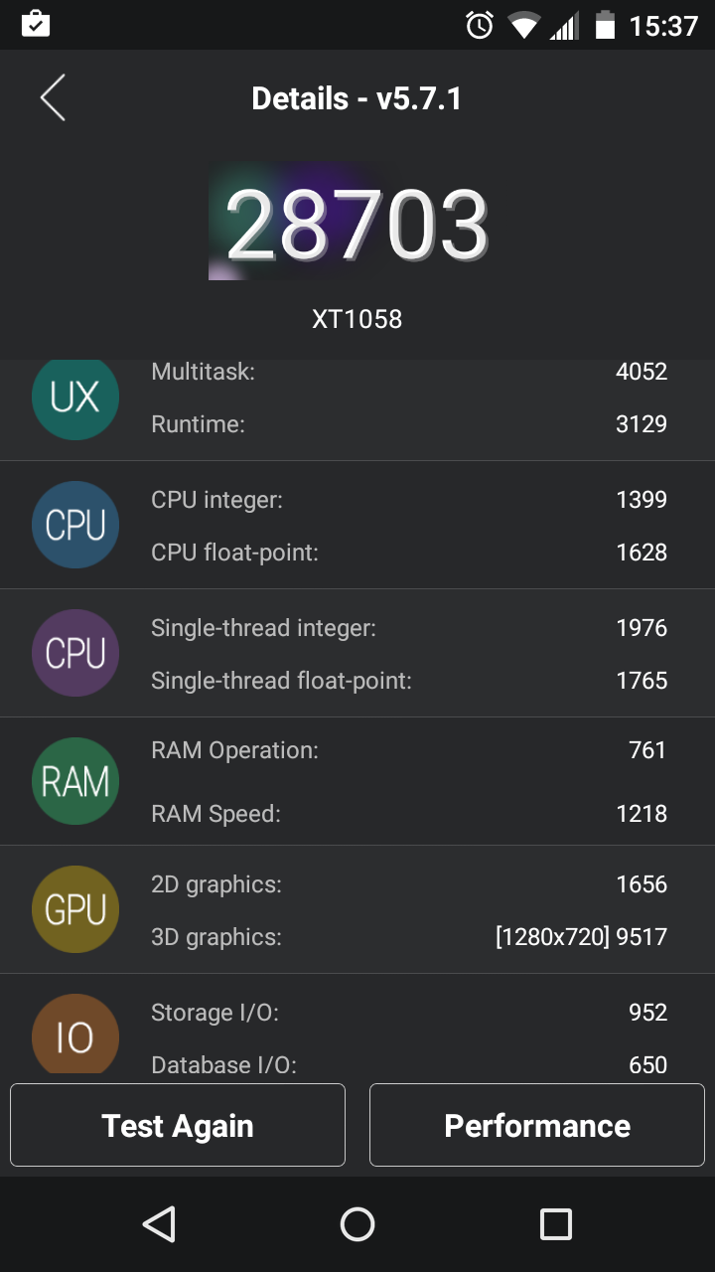Tap the Storage I/O result row
This screenshot has height=1272, width=715.
pos(408,1013)
